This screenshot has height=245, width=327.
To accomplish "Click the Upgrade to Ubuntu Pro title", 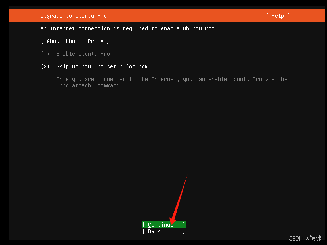I will (x=73, y=16).
